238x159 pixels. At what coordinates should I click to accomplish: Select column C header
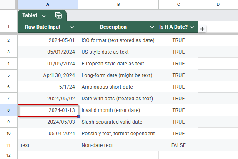pos(178,5)
